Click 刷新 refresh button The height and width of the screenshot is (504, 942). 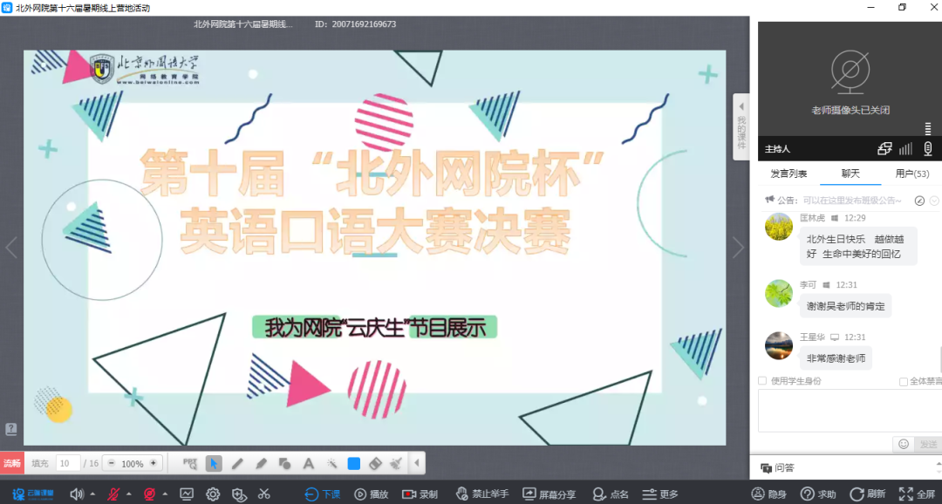tap(868, 494)
